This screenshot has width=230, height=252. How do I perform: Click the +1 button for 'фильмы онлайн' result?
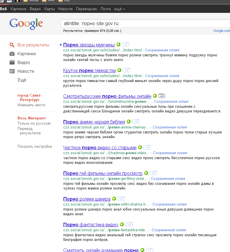pos(162,96)
